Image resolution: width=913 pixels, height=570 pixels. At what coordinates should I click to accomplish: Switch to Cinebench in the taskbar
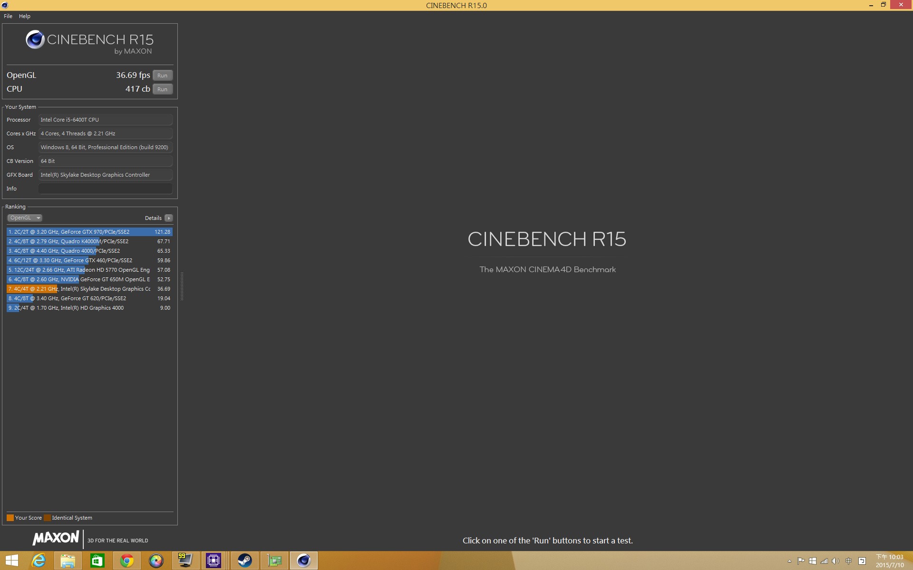pyautogui.click(x=304, y=561)
